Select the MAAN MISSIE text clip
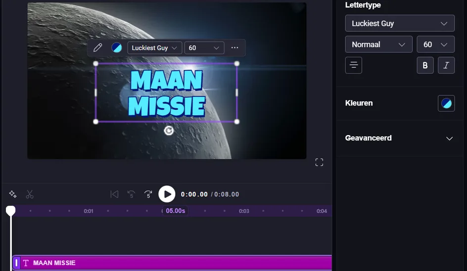Screen dimensions: 467x271 tap(173, 263)
